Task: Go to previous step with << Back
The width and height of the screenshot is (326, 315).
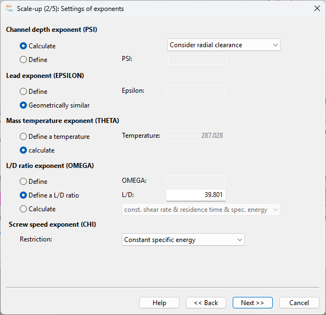Action: tap(206, 303)
